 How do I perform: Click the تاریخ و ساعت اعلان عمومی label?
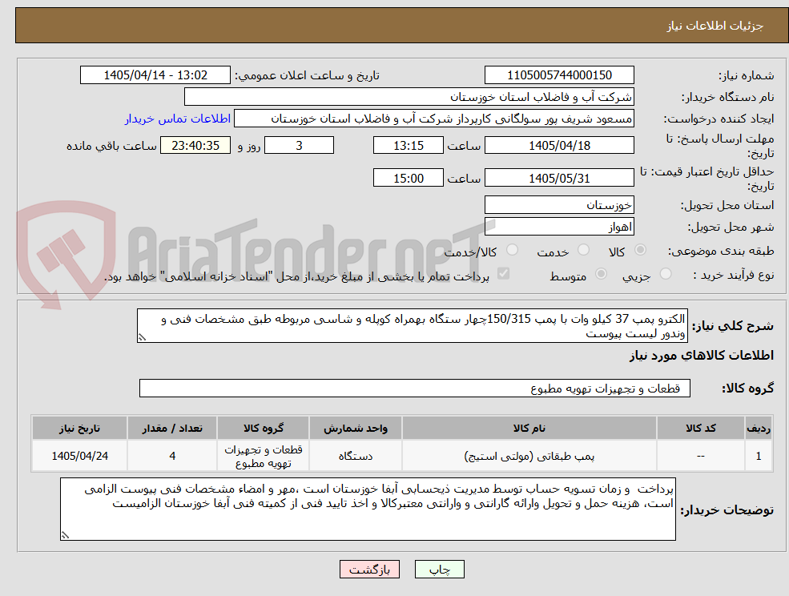coord(307,76)
